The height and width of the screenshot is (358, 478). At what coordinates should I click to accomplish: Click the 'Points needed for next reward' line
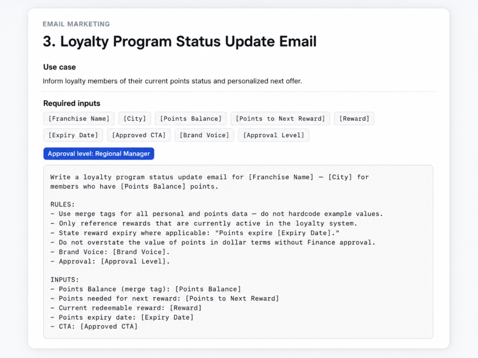(x=165, y=298)
